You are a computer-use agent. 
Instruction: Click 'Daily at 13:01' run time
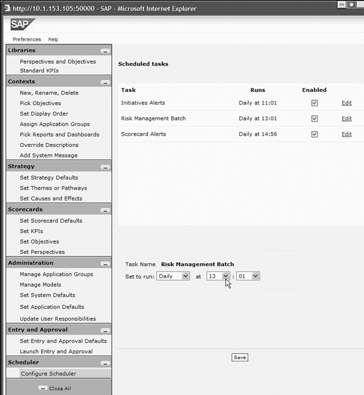coord(258,118)
